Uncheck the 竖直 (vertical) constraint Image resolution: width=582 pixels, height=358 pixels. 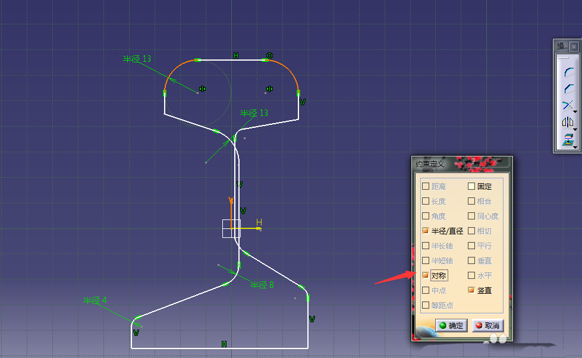click(x=471, y=290)
